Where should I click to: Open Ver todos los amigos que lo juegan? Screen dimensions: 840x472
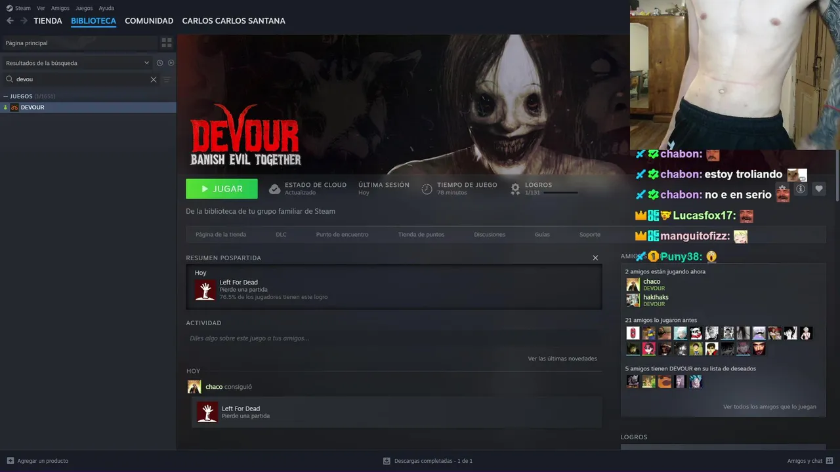point(770,406)
